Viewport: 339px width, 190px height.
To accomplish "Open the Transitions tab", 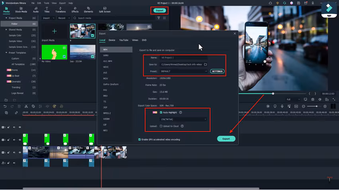I will point(60,10).
